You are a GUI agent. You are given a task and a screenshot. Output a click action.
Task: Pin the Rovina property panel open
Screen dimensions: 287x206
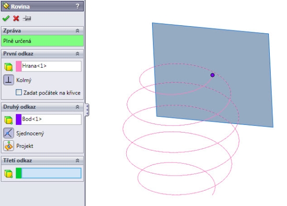point(27,18)
